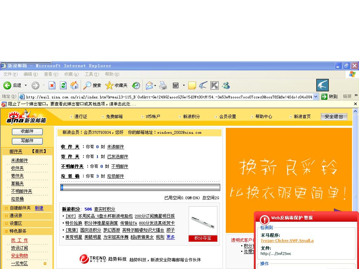
Task: Click the page scrollbar up arrow
Action: pos(355,111)
